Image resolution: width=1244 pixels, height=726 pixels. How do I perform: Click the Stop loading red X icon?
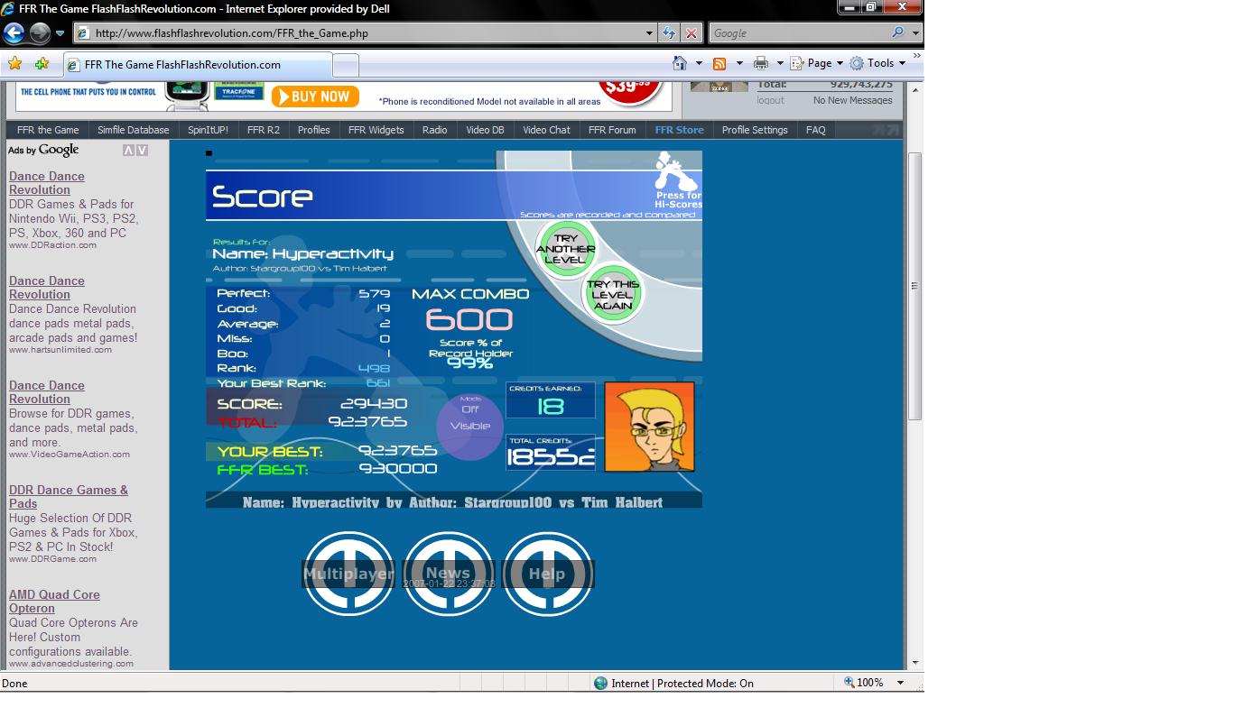coord(692,33)
